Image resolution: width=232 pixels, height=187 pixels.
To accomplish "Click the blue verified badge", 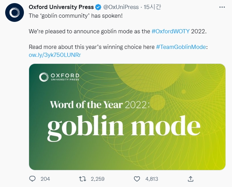I will 98,7.
